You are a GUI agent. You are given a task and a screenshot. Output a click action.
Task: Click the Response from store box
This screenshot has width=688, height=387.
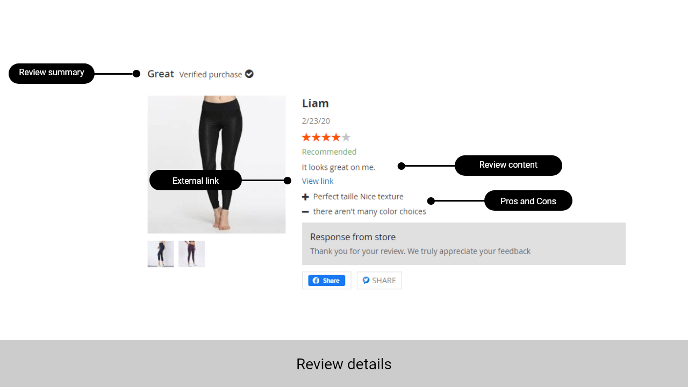point(464,243)
